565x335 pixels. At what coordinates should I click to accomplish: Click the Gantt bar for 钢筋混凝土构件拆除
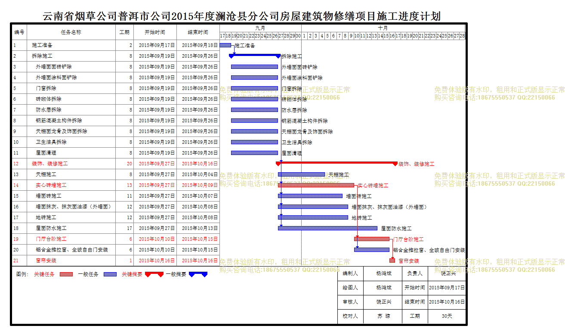pyautogui.click(x=255, y=121)
